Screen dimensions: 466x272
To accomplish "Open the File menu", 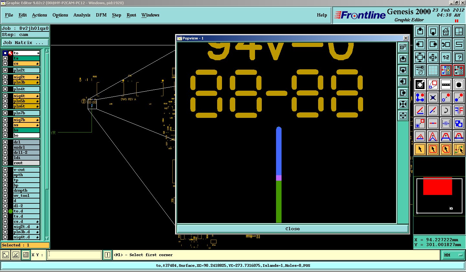I will click(x=9, y=15).
